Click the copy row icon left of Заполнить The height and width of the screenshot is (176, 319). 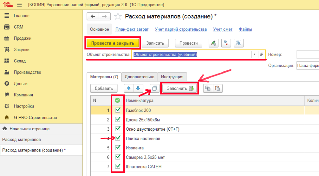(154, 88)
